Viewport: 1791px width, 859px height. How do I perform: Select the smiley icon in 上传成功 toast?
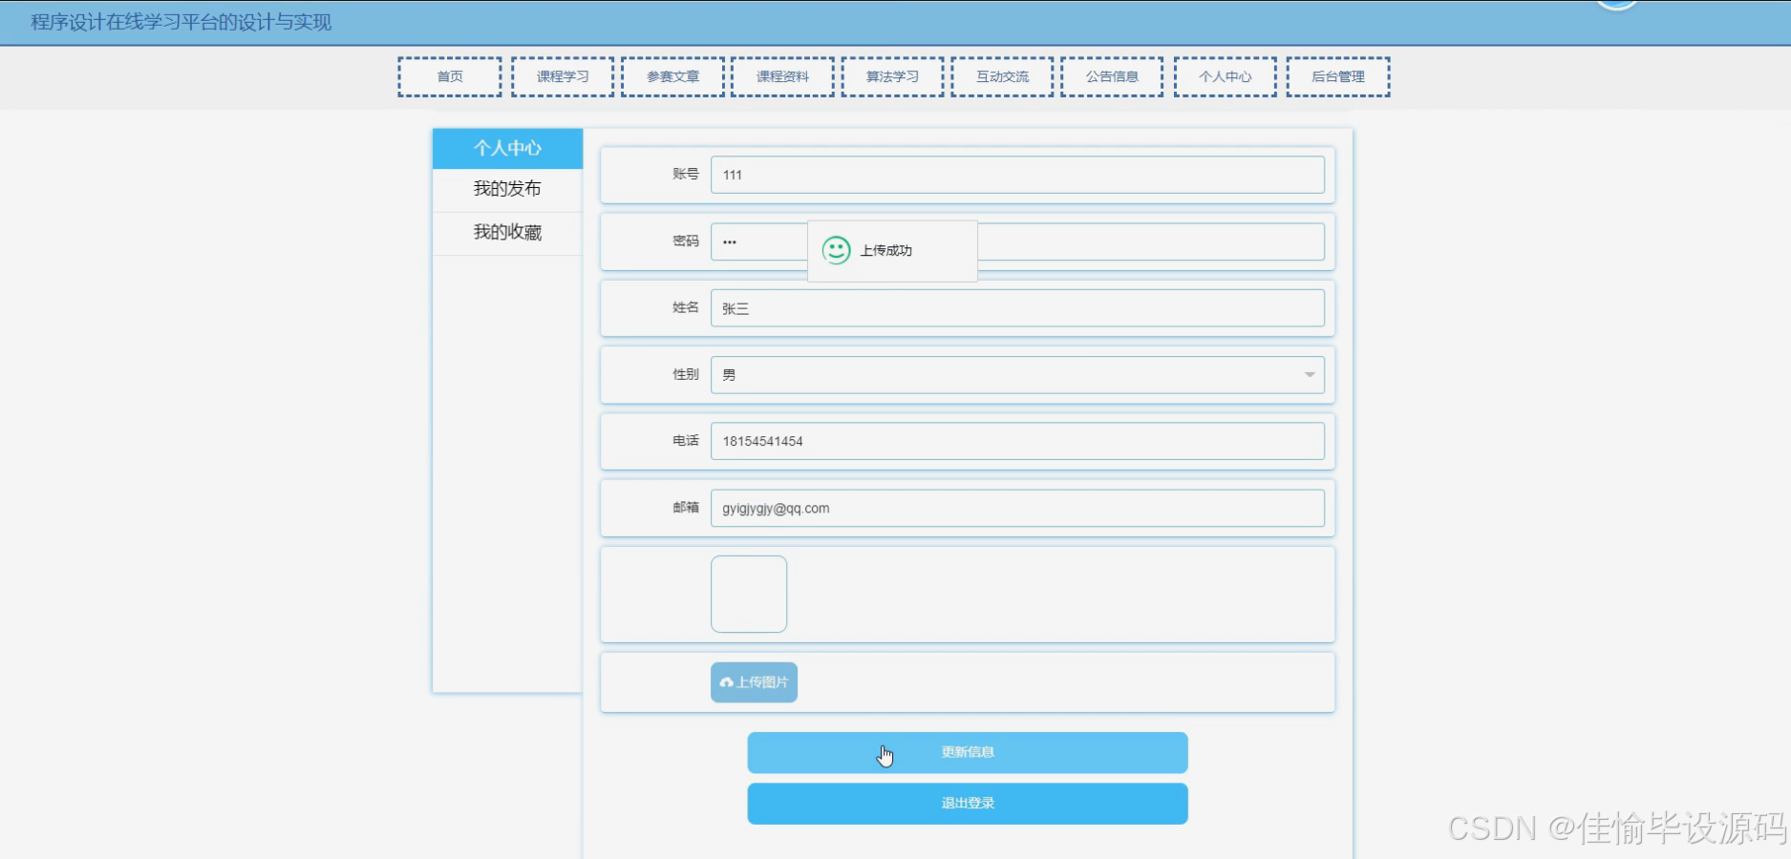pyautogui.click(x=836, y=250)
